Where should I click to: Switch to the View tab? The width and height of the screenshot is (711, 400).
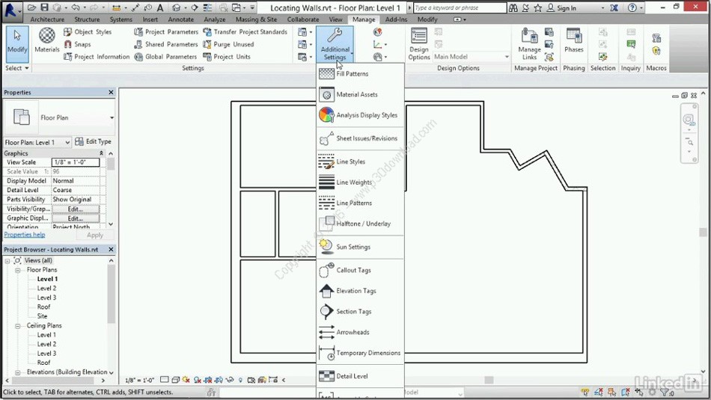335,19
